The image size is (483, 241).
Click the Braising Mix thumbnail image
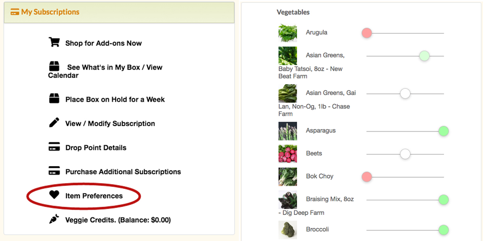click(x=287, y=200)
